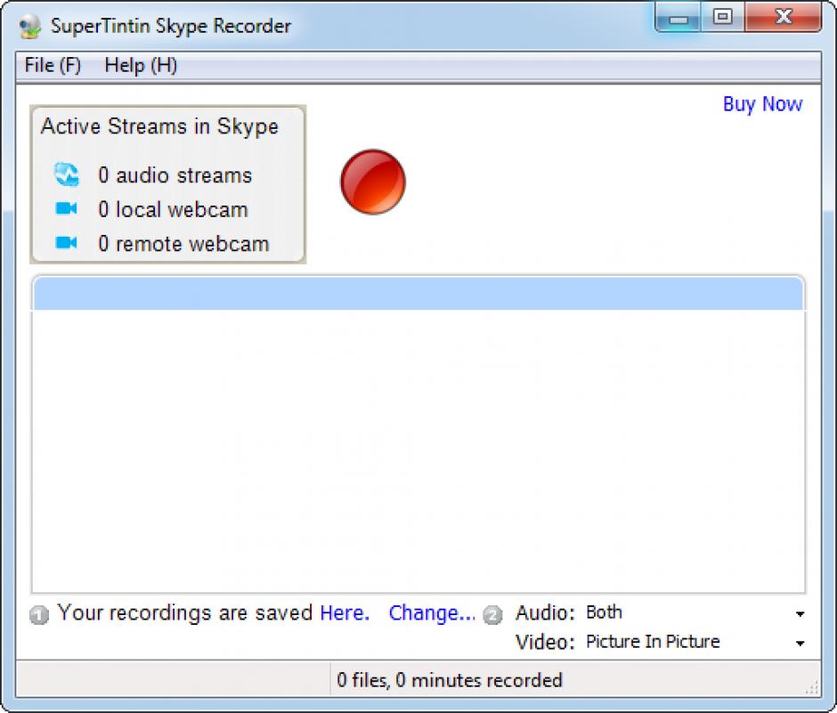Viewport: 837px width, 713px height.
Task: Click the SuperTintin app icon in title bar
Action: click(29, 26)
